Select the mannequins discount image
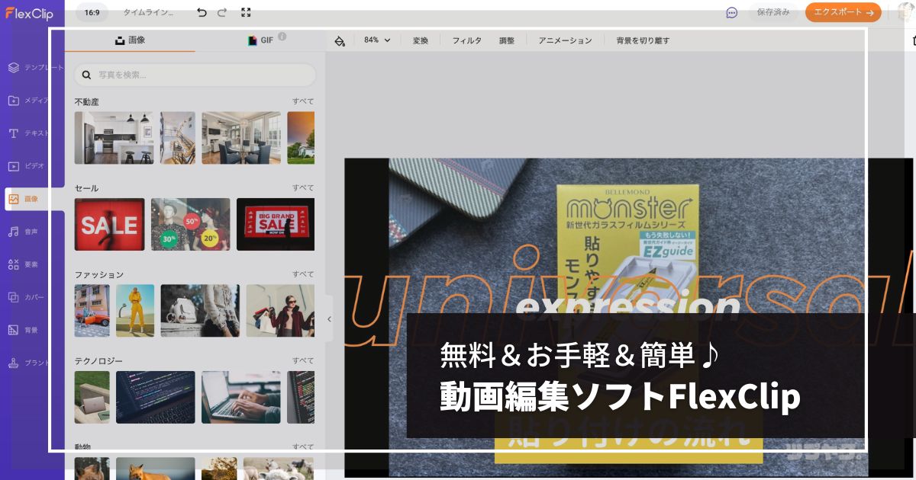Viewport: 916px width, 480px height. 190,224
